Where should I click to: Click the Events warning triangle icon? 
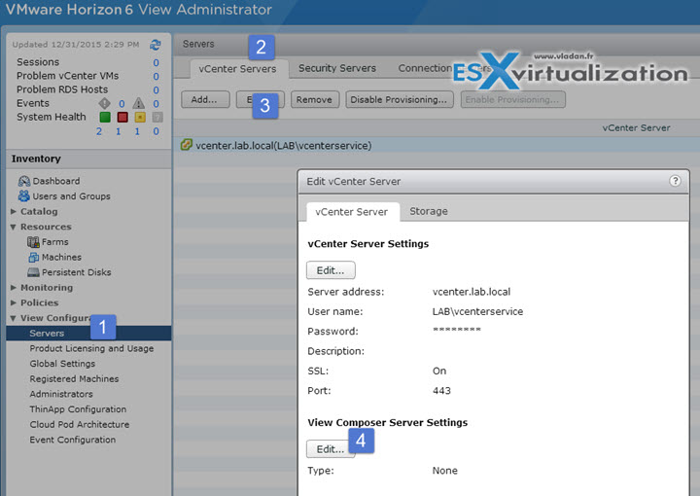pyautogui.click(x=139, y=103)
